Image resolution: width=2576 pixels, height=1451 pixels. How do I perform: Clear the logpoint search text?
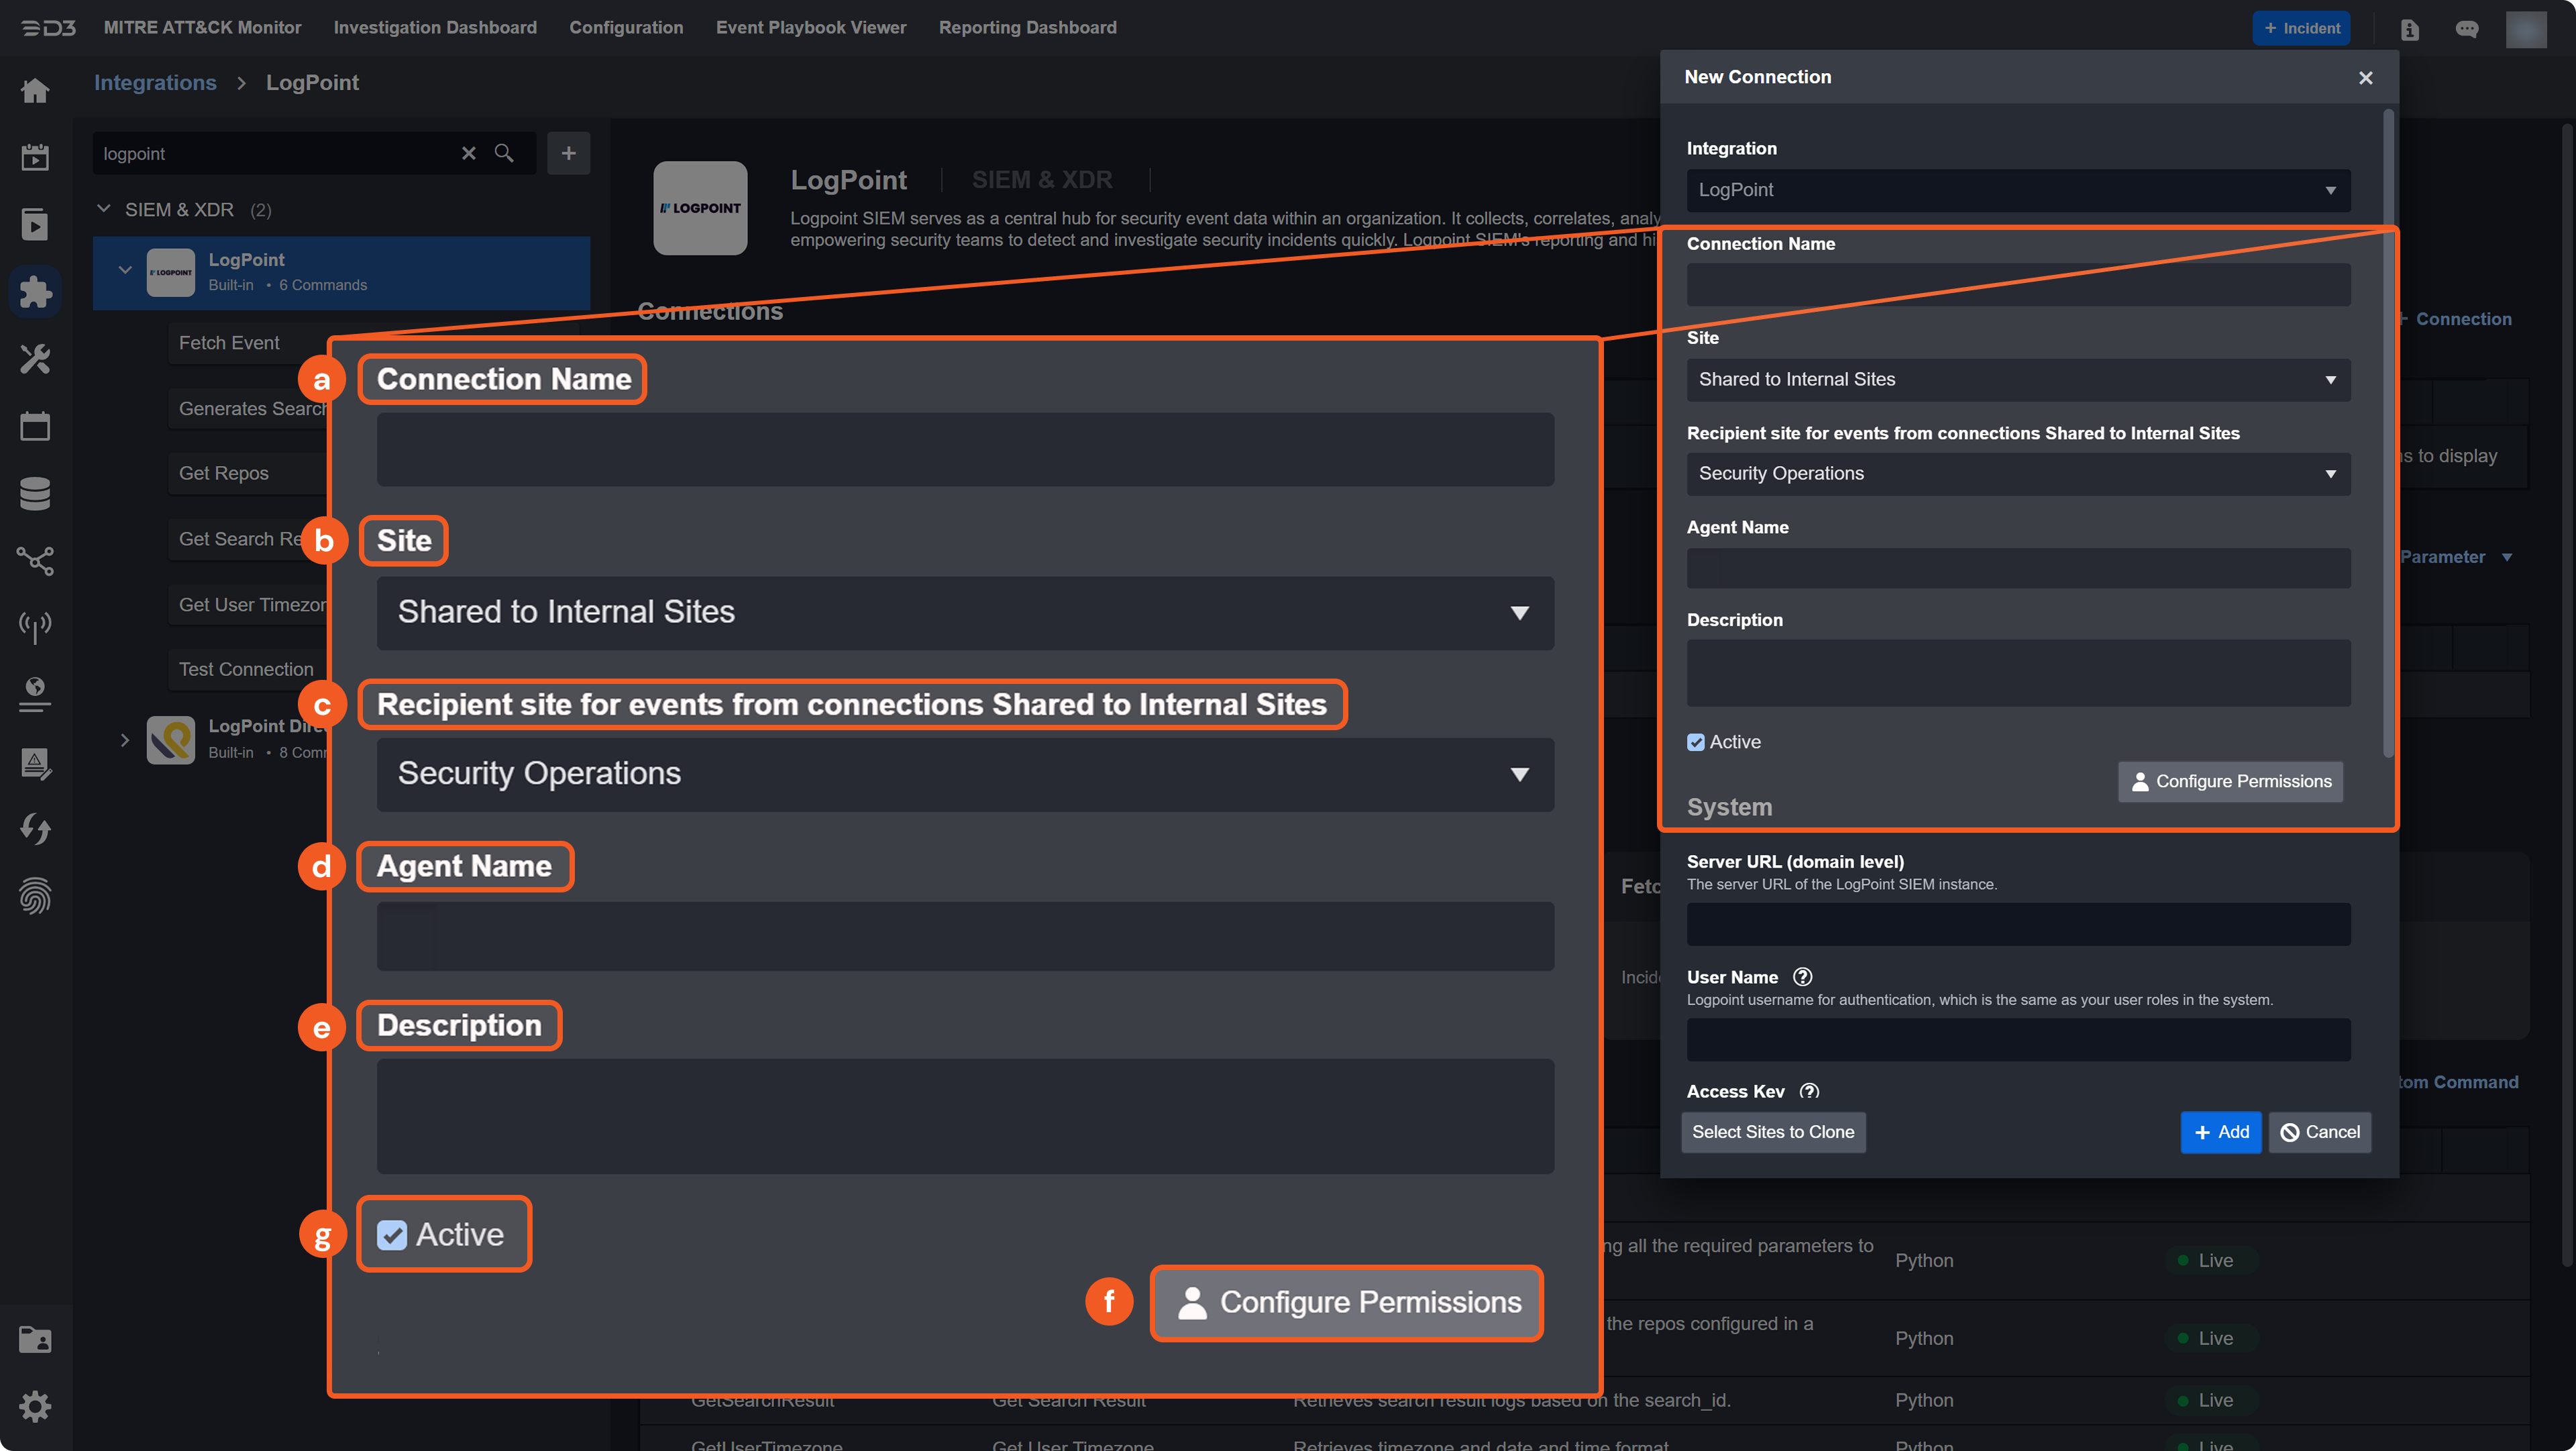(468, 153)
